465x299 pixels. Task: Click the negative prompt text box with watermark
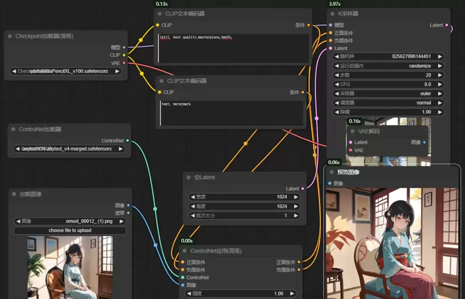pos(232,113)
